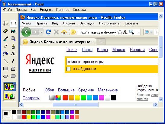Click site identity icon in address bar

[73, 32]
